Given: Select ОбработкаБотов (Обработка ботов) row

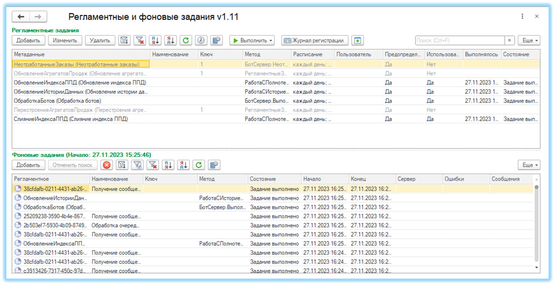Looking at the screenshot, I should pyautogui.click(x=276, y=101).
